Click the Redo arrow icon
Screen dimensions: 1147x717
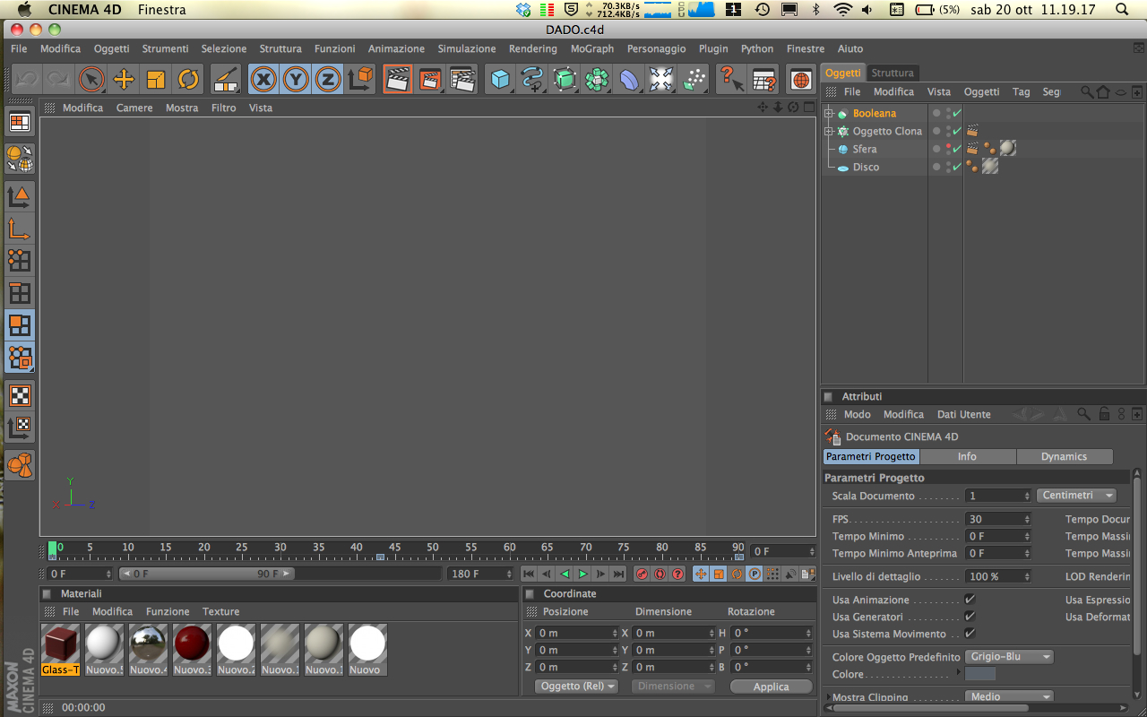coord(58,79)
